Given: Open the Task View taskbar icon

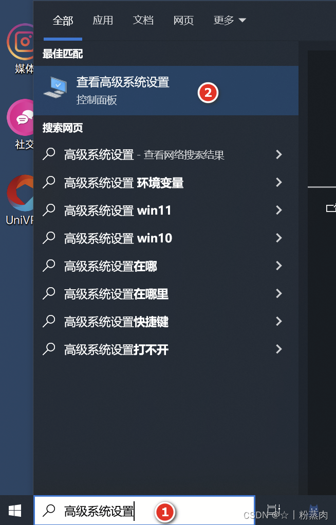Looking at the screenshot, I should tap(273, 510).
